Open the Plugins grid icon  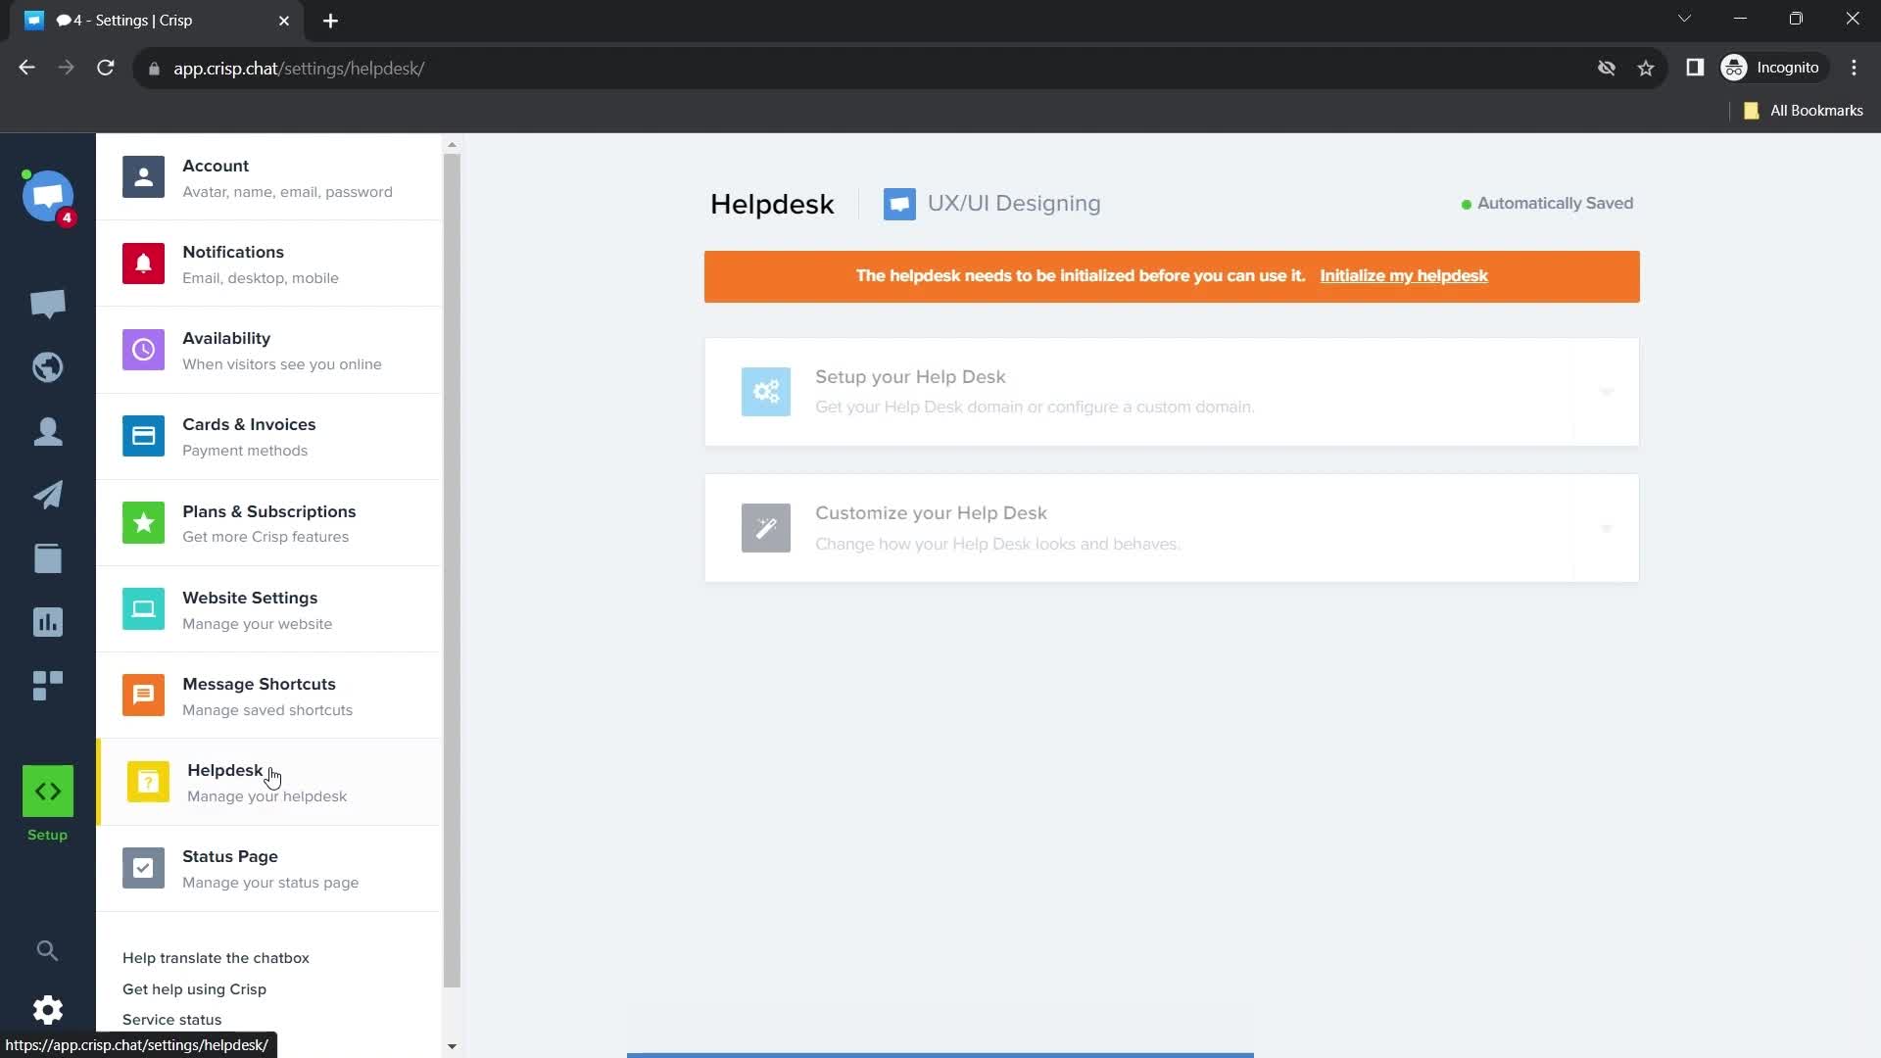(x=47, y=686)
